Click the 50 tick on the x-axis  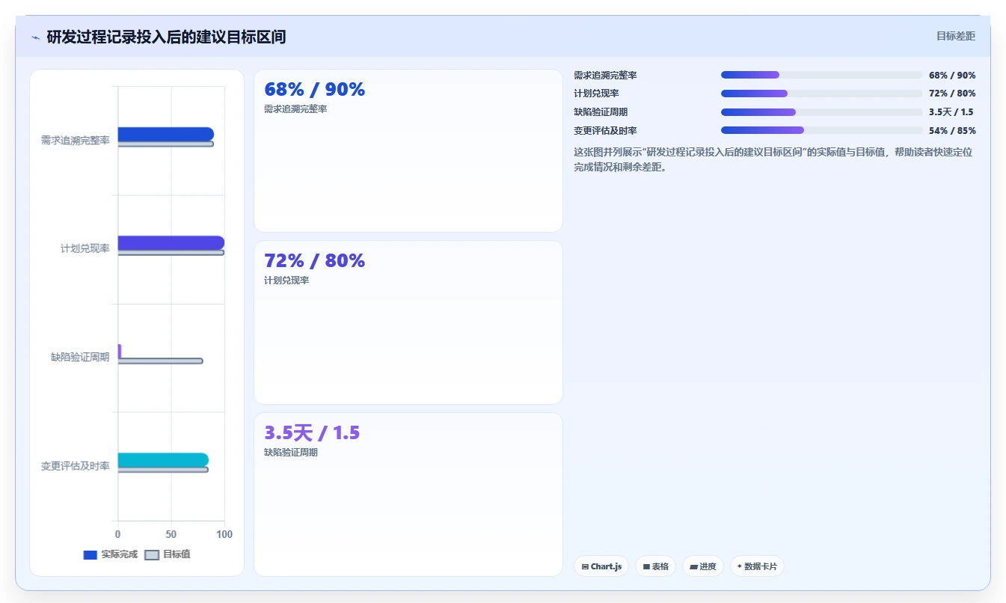tap(171, 534)
